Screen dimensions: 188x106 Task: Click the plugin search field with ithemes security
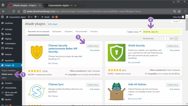(162, 32)
